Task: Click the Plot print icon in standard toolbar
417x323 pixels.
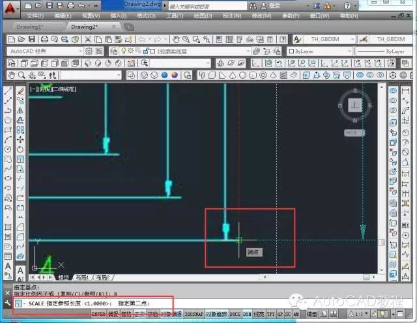Action: click(44, 39)
